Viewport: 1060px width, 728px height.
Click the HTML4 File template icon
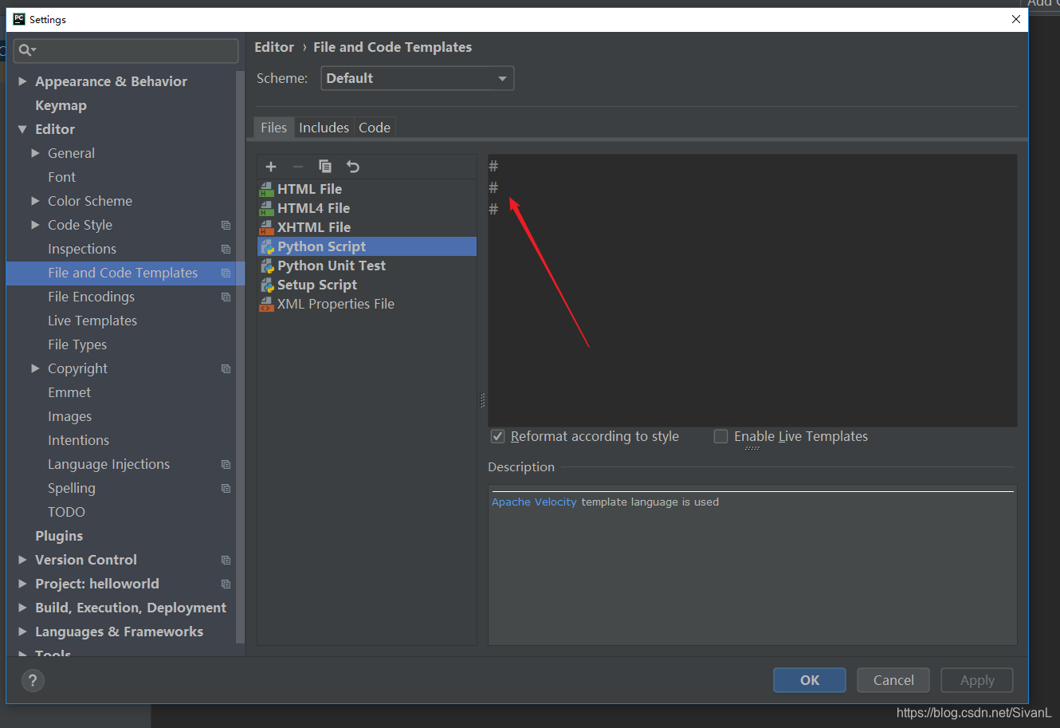click(x=267, y=208)
